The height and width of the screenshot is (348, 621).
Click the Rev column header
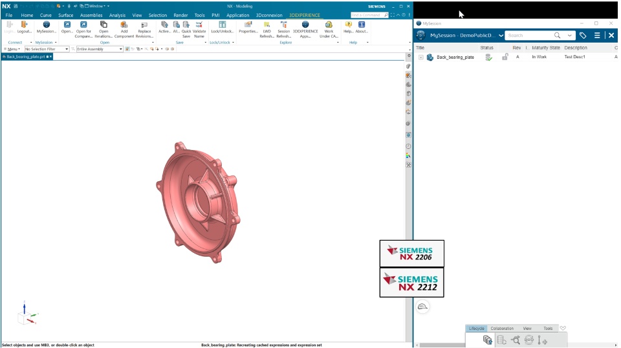click(x=516, y=47)
